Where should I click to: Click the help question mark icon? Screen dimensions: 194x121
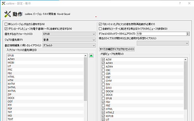click(180, 3)
